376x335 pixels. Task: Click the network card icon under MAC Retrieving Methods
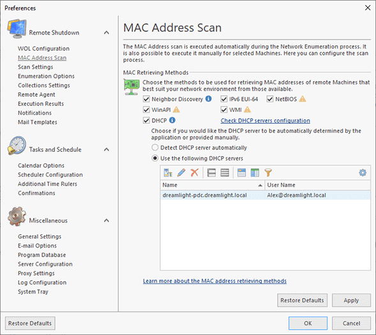coord(132,87)
